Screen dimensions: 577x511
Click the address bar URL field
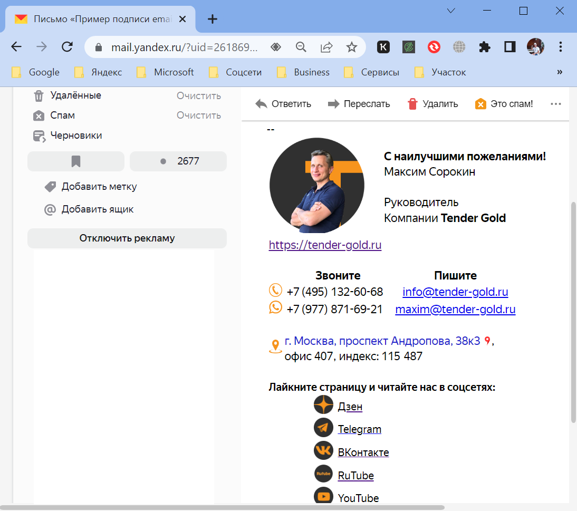(x=185, y=47)
